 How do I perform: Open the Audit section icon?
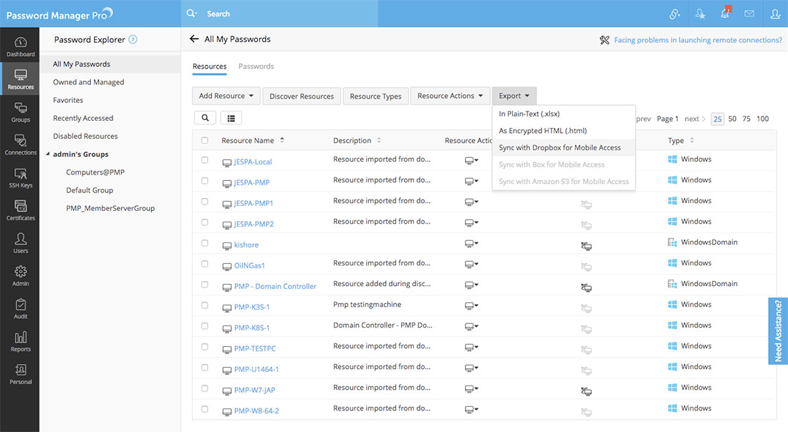point(20,309)
